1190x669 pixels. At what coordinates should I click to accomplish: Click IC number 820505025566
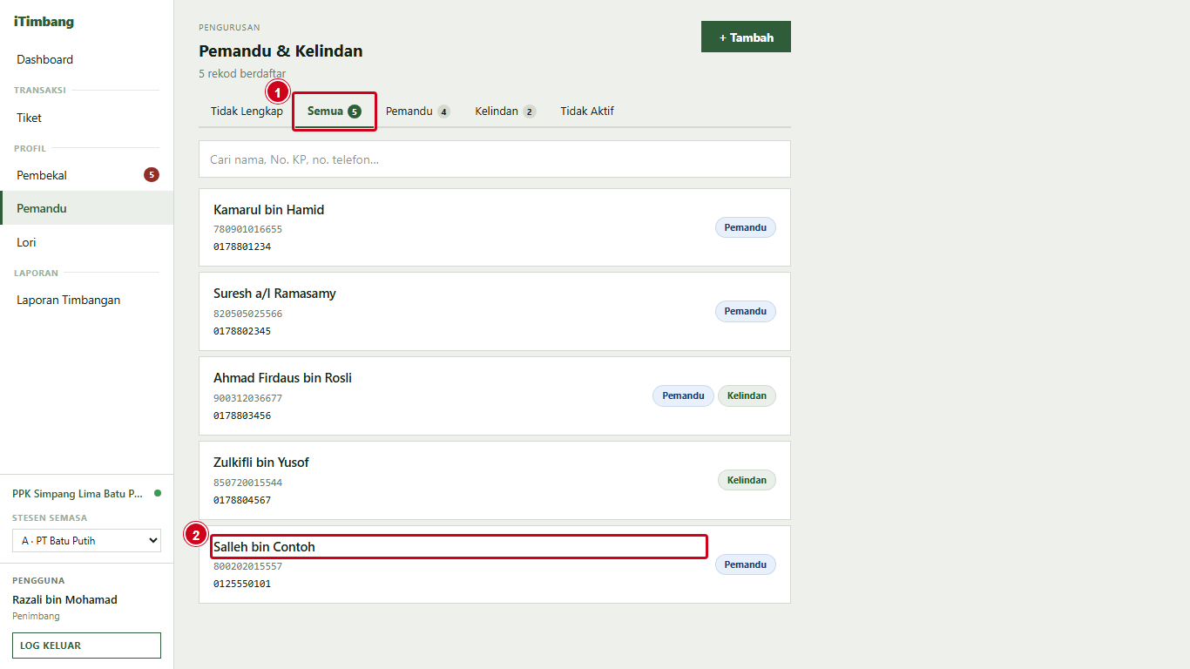click(x=248, y=314)
